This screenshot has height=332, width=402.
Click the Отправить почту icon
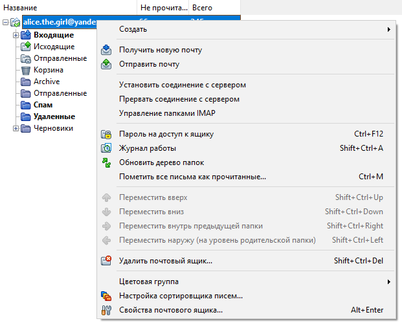click(107, 64)
